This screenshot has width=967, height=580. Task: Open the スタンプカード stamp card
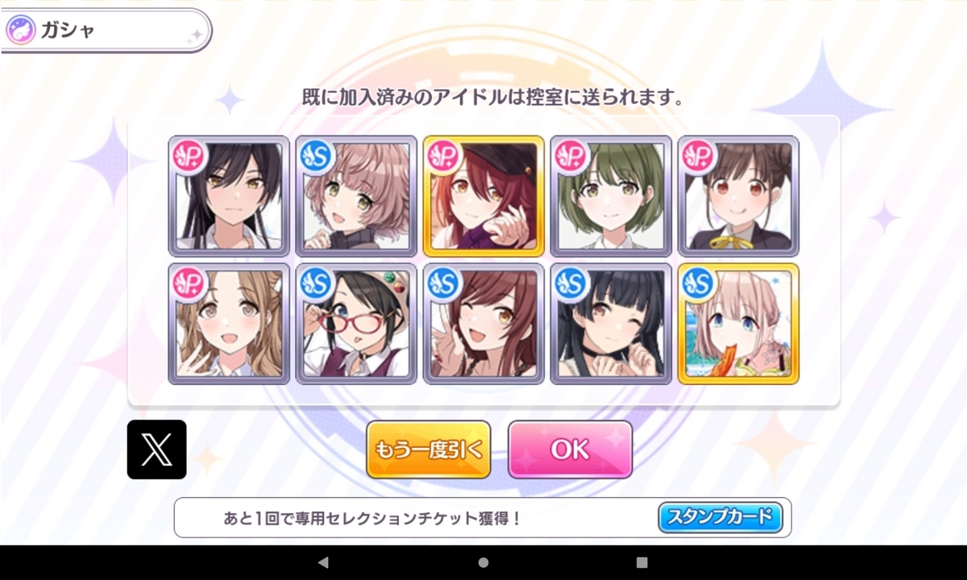coord(720,517)
